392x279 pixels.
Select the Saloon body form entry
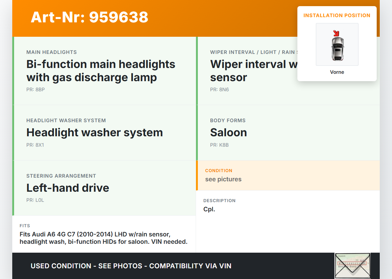[x=228, y=133]
